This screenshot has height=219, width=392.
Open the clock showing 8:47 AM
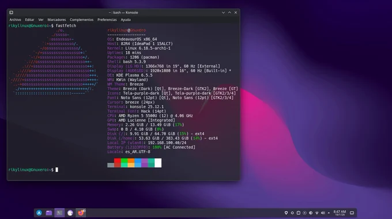(340, 213)
